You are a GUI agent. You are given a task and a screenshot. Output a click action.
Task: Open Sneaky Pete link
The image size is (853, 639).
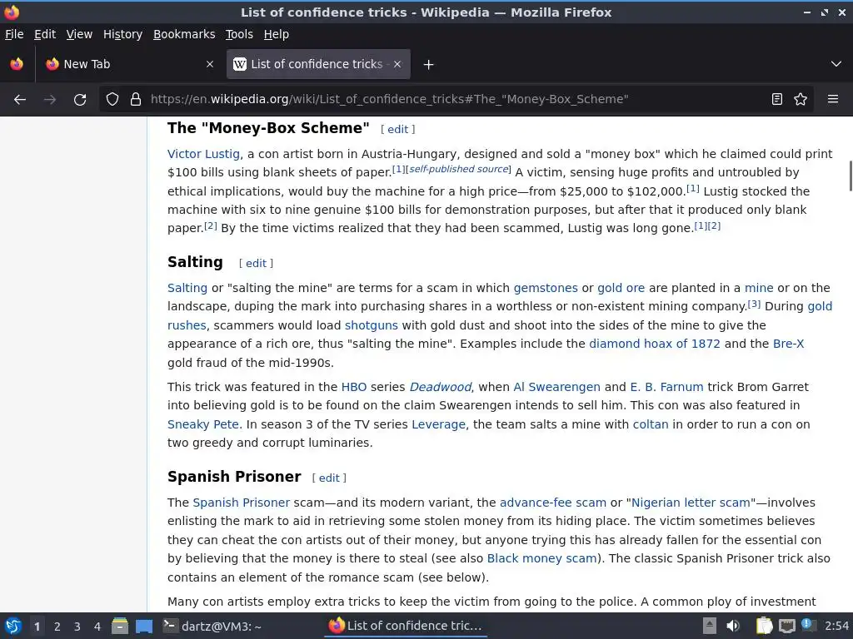pyautogui.click(x=203, y=424)
